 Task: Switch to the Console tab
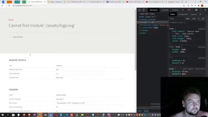pyautogui.click(x=165, y=10)
